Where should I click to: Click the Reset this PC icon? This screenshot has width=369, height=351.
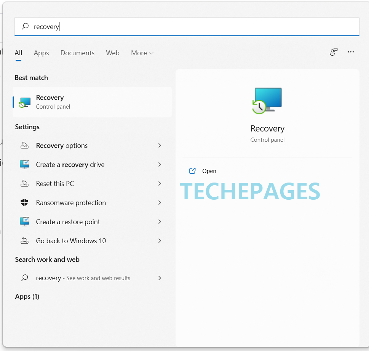pos(24,184)
